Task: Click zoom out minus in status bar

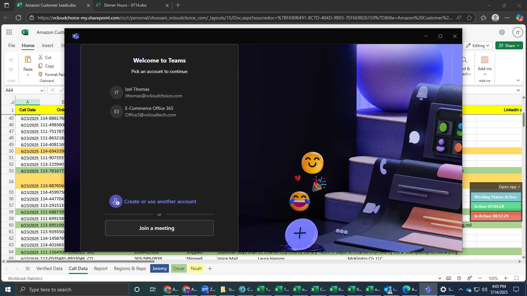Action: (480, 278)
